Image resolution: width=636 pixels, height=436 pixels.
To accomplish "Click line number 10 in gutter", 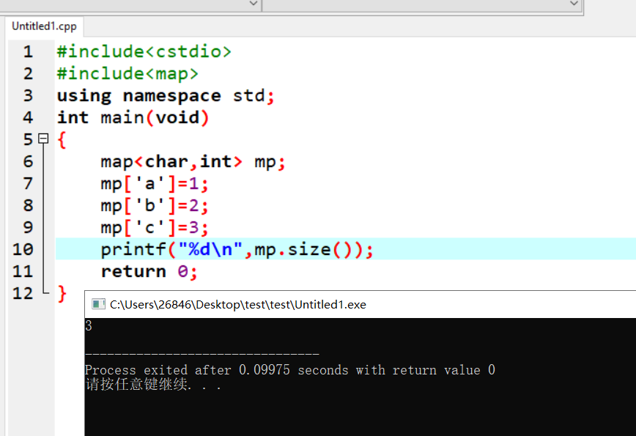I will click(x=23, y=249).
